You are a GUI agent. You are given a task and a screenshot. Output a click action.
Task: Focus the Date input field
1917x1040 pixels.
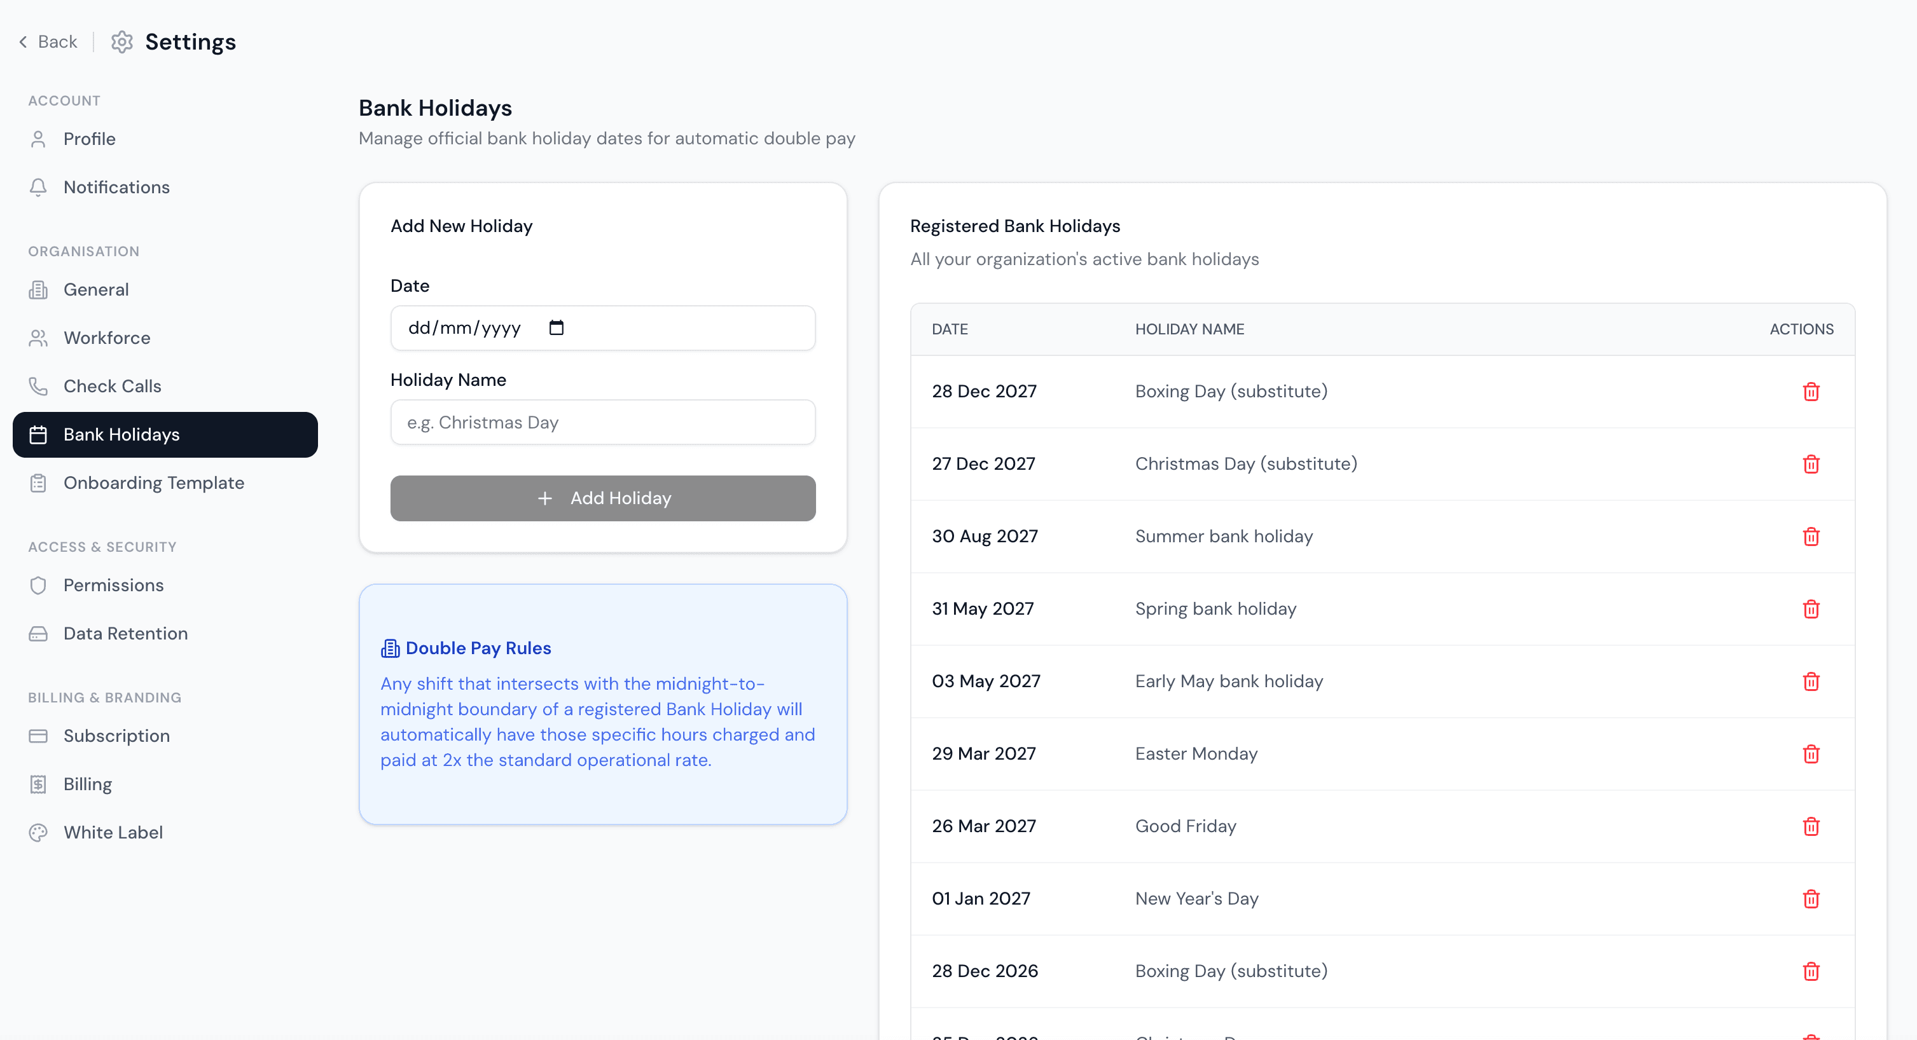click(603, 328)
